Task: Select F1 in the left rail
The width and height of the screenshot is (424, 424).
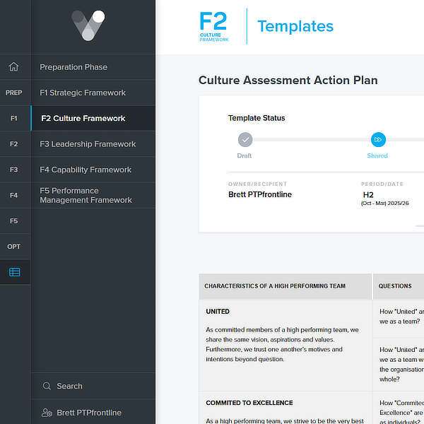Action: 13,118
